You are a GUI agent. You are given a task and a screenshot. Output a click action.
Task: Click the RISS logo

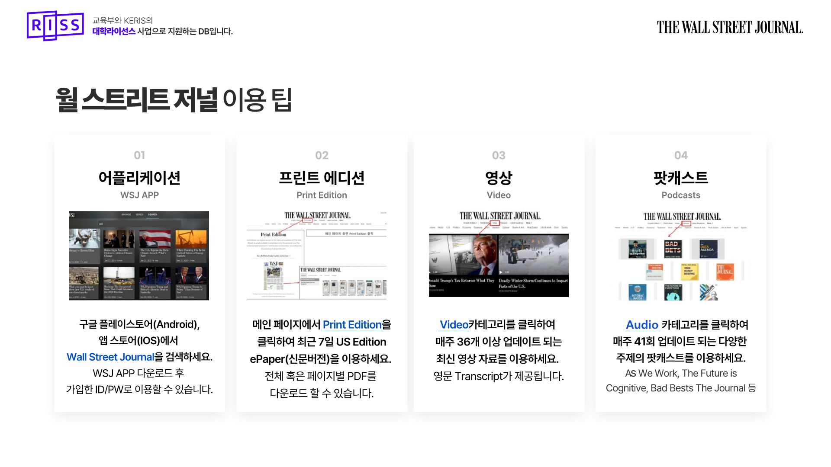(55, 26)
